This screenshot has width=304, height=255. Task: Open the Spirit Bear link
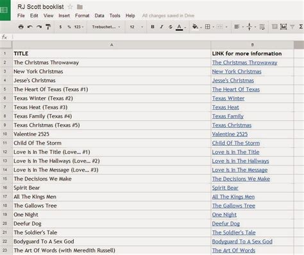225,188
